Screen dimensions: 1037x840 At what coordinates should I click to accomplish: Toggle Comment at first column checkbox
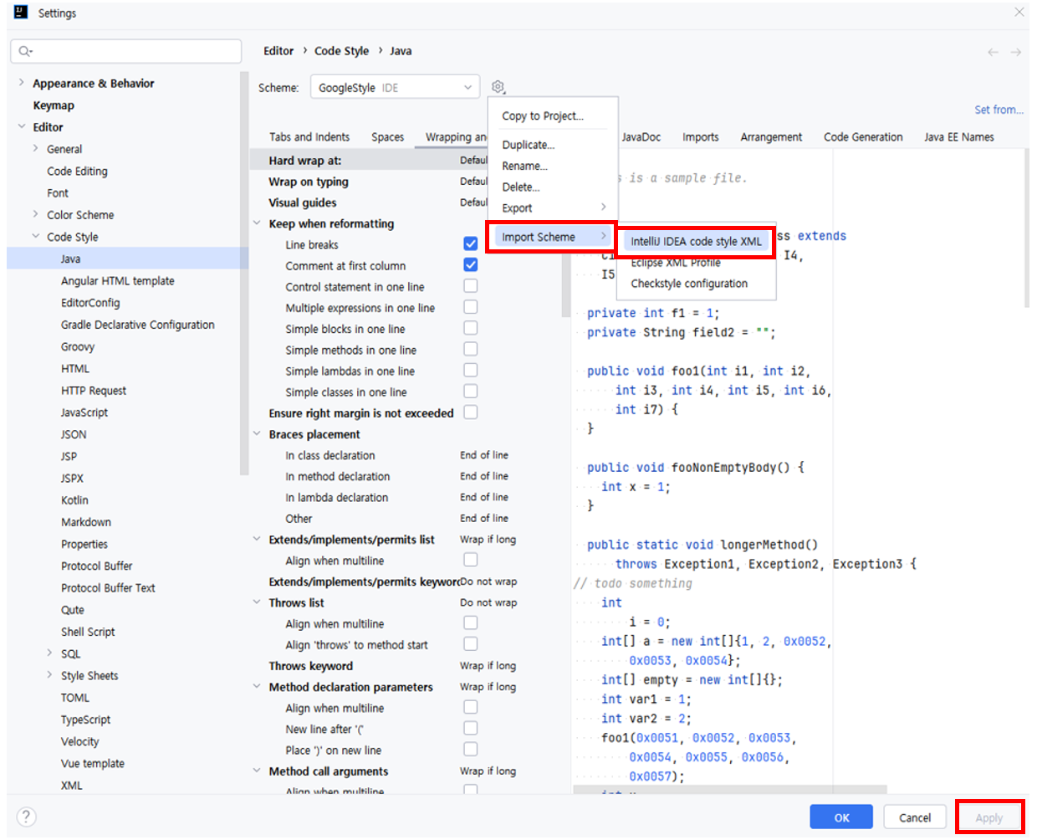tap(471, 264)
